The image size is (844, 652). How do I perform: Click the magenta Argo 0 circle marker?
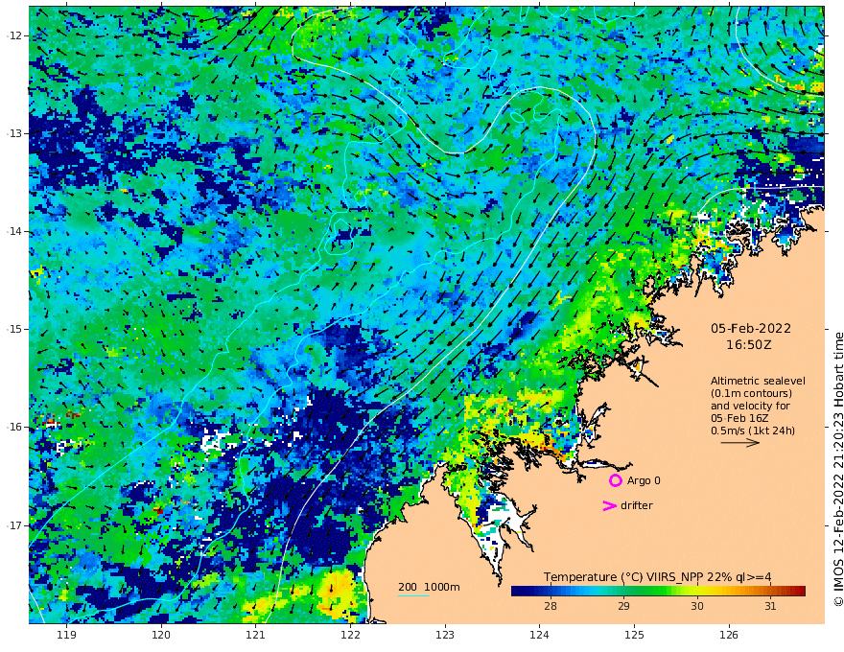click(615, 480)
